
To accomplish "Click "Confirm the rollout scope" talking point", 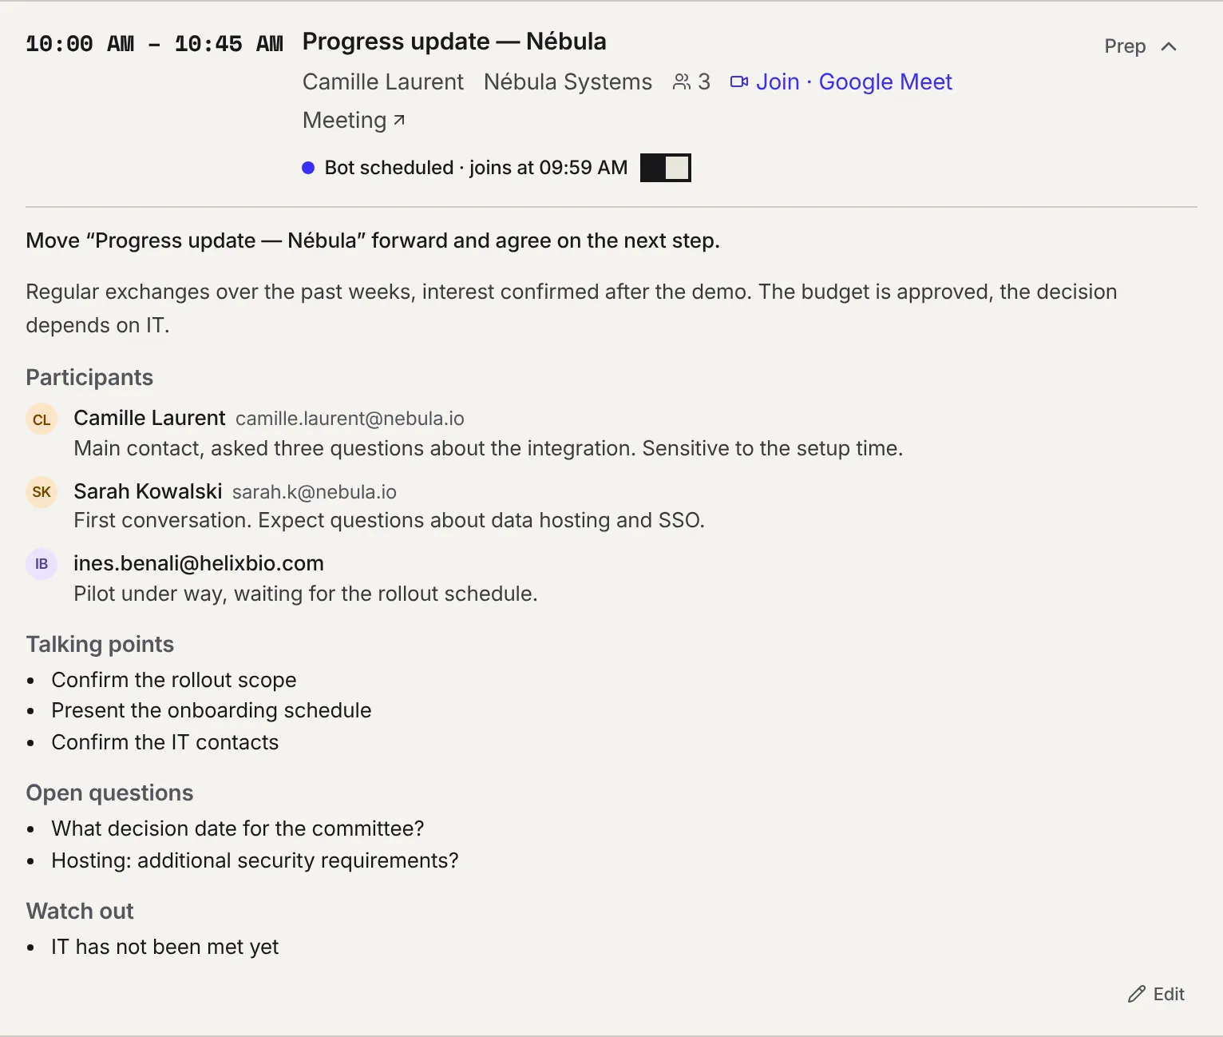I will [174, 680].
